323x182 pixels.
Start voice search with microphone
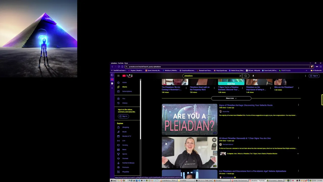tap(253, 76)
